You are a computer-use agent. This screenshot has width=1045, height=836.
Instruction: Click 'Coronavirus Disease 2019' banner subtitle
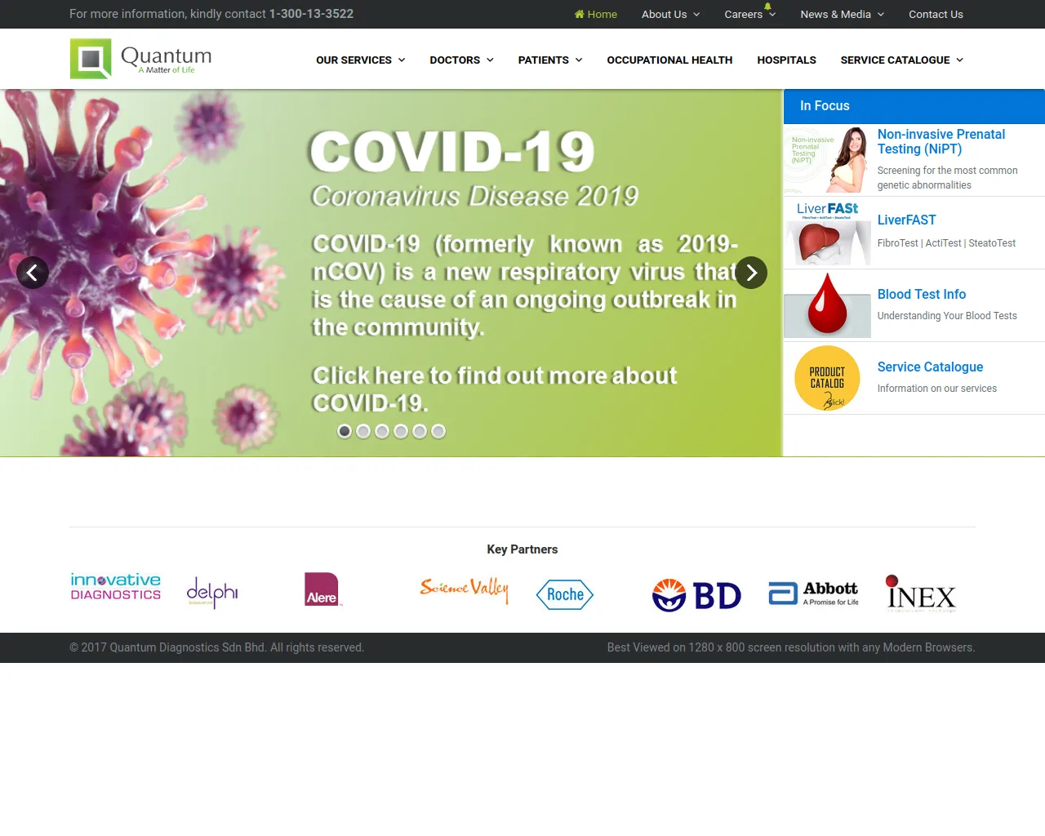(x=474, y=196)
